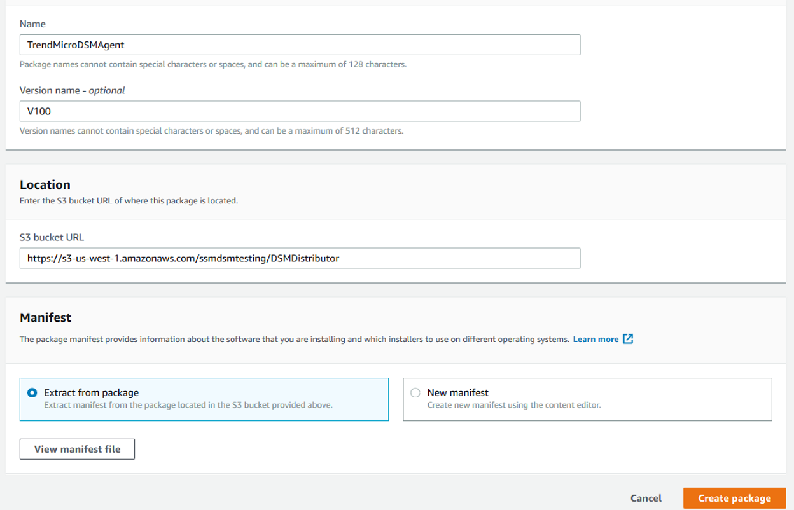Click the Manifest section heading

point(45,317)
